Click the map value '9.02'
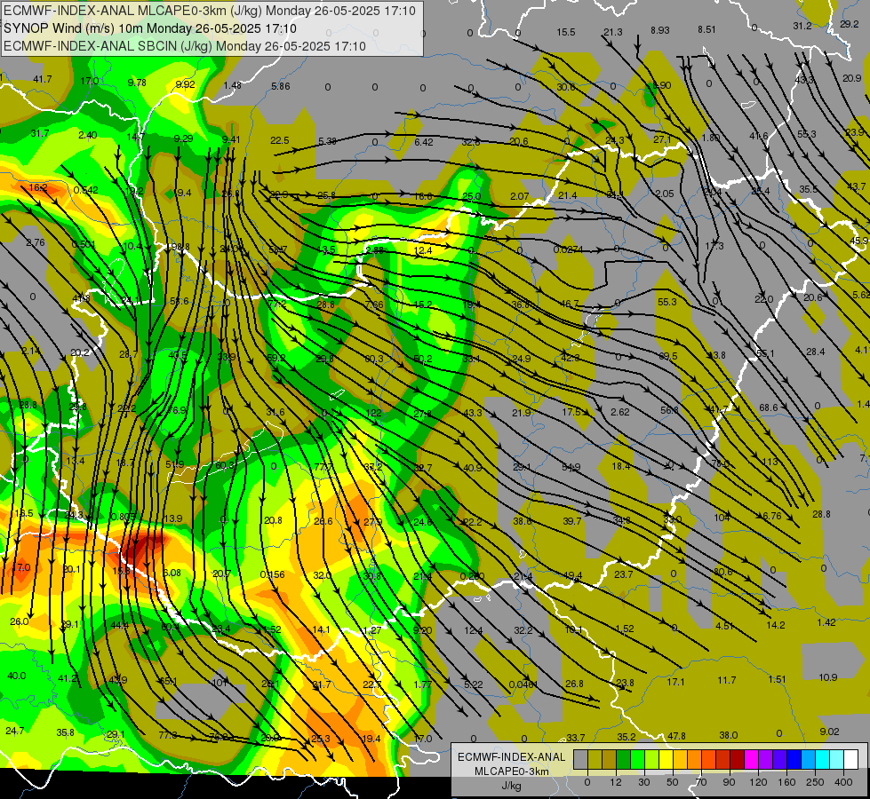 tap(829, 732)
